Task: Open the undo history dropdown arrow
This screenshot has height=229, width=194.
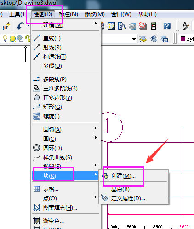Action: (29, 25)
